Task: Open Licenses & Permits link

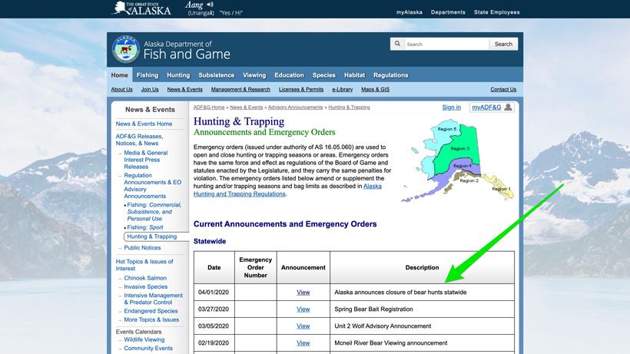Action: pyautogui.click(x=301, y=90)
